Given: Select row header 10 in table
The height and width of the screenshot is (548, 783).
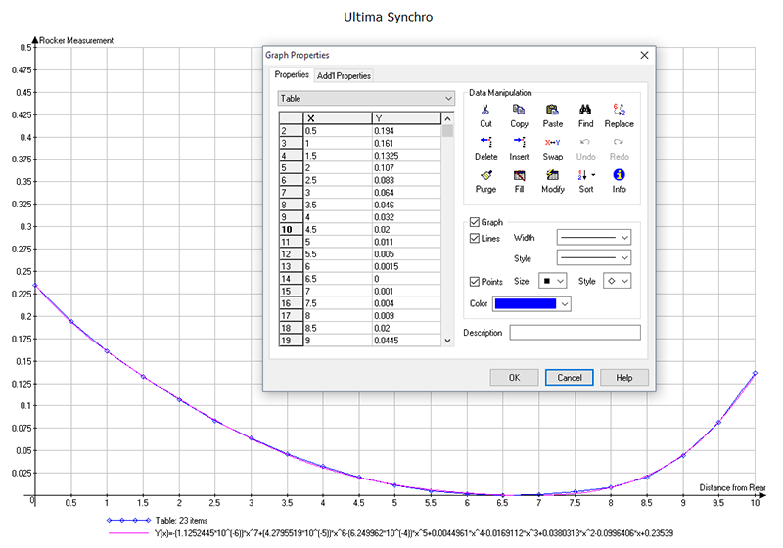Looking at the screenshot, I should click(x=291, y=230).
